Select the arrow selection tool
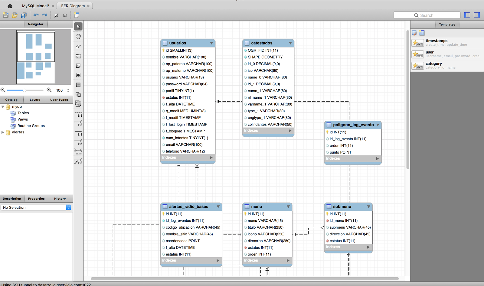This screenshot has width=484, height=286. coord(78,26)
